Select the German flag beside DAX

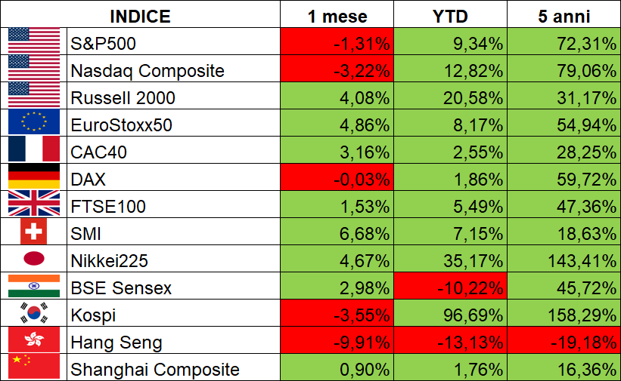(x=34, y=177)
